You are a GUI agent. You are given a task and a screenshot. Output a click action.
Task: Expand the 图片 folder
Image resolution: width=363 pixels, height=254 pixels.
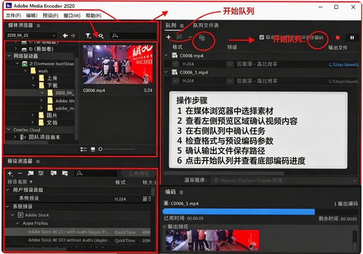(32, 115)
